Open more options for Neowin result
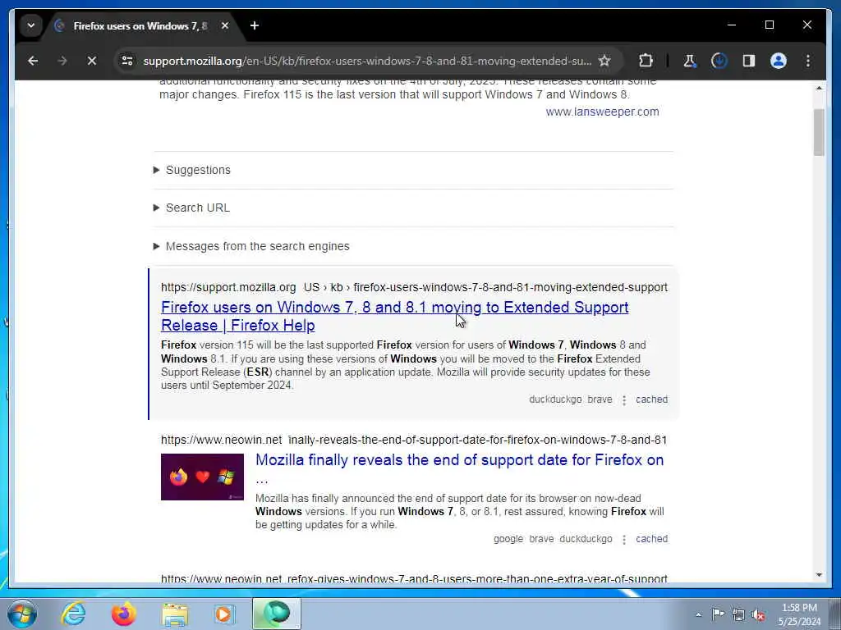 pos(624,540)
